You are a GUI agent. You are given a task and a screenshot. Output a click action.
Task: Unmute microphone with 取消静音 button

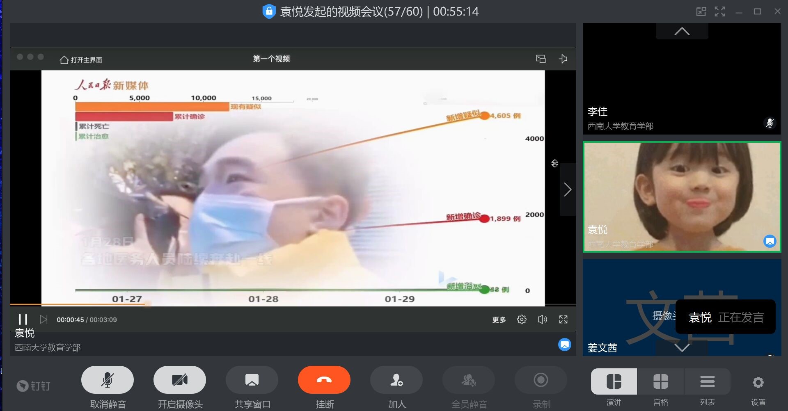point(108,380)
